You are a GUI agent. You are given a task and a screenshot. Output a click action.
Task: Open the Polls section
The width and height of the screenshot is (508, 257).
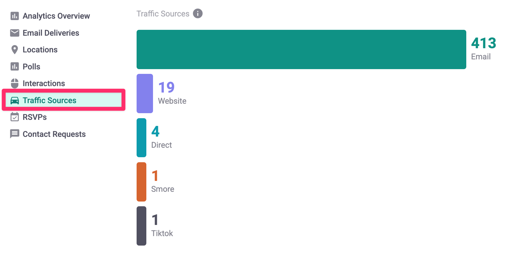point(31,67)
